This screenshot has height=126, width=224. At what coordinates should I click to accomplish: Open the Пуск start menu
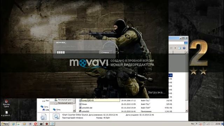(x=5, y=124)
